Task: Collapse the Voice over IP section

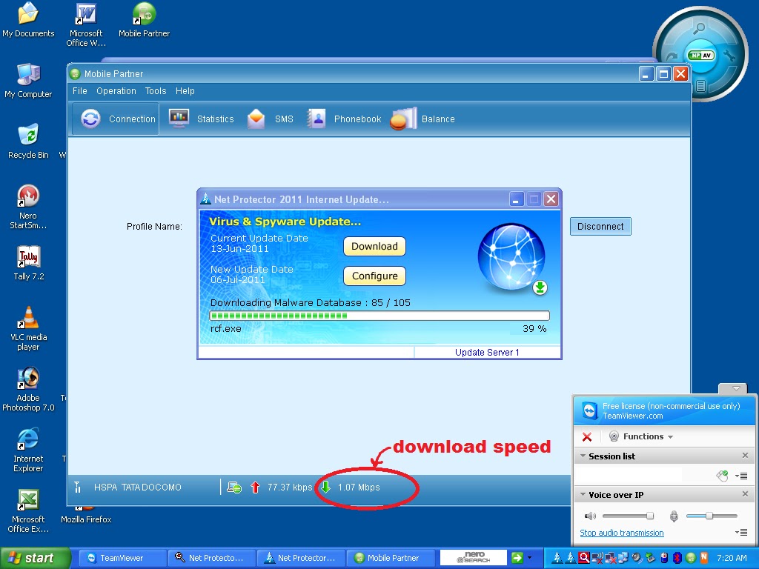Action: (583, 494)
